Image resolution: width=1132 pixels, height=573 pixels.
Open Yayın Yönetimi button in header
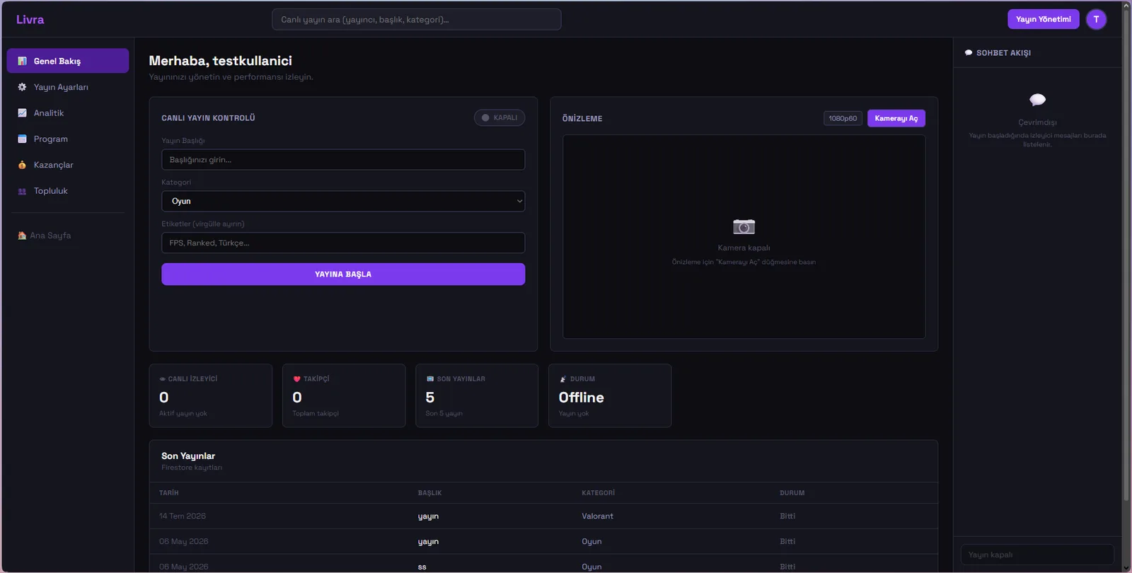coord(1043,19)
